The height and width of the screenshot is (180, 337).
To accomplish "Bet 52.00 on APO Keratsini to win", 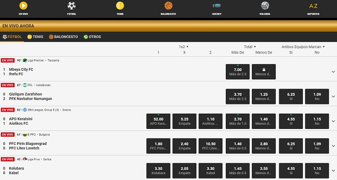I will point(158,121).
